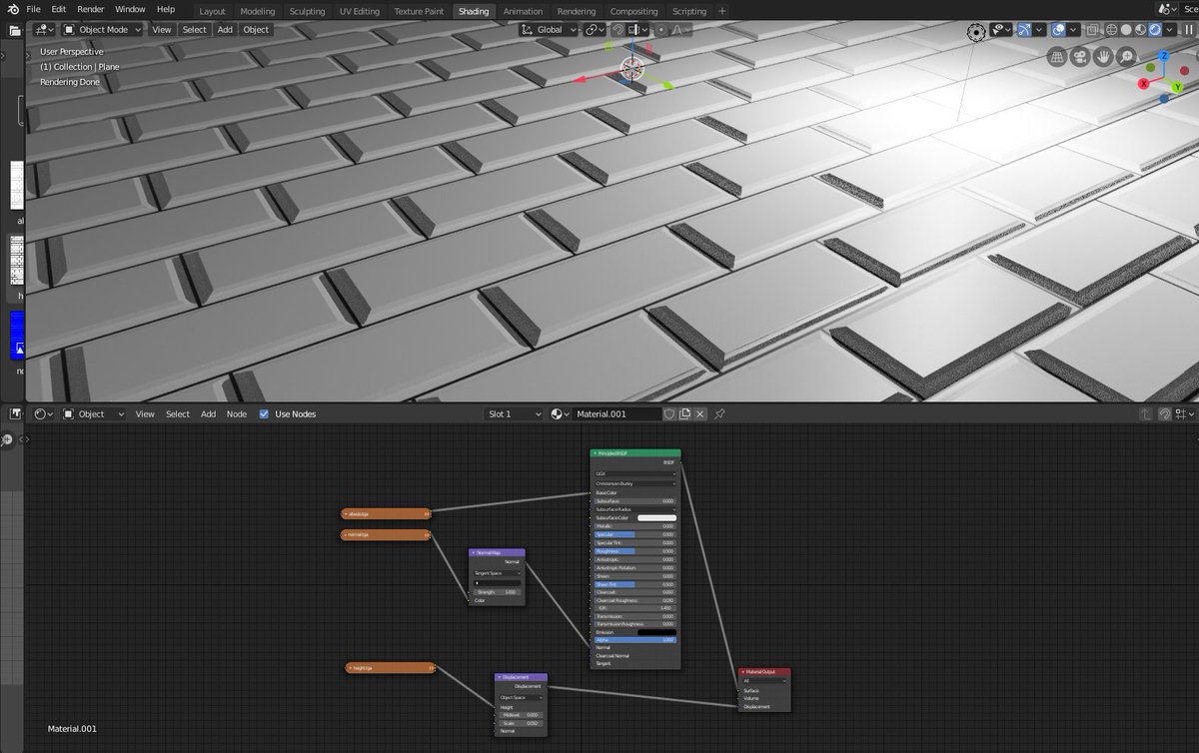Open the Edit menu
The image size is (1199, 753).
click(x=59, y=9)
